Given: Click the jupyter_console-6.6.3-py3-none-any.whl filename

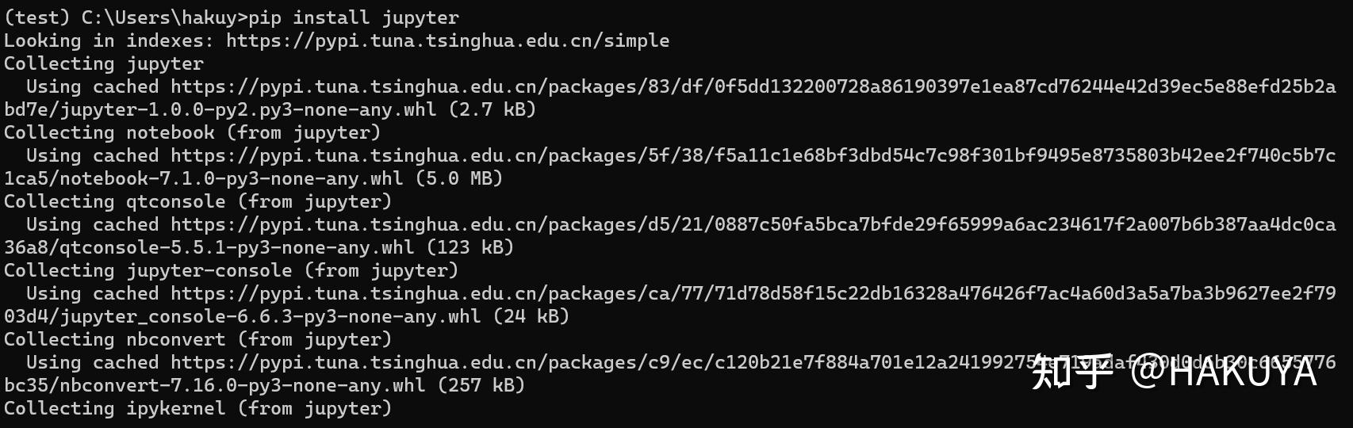Looking at the screenshot, I should (x=270, y=316).
